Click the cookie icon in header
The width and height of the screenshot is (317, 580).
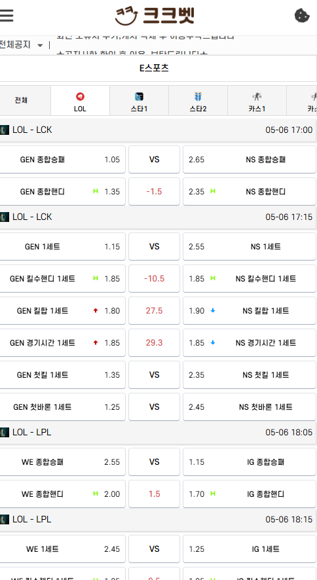pyautogui.click(x=302, y=16)
